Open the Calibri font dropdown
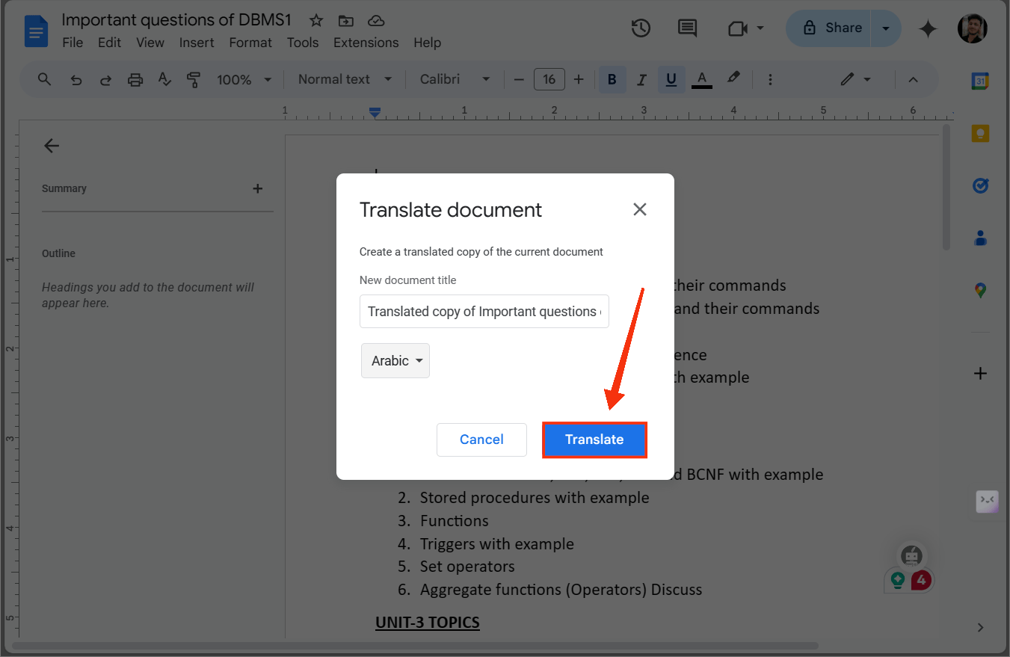This screenshot has width=1010, height=657. (455, 79)
